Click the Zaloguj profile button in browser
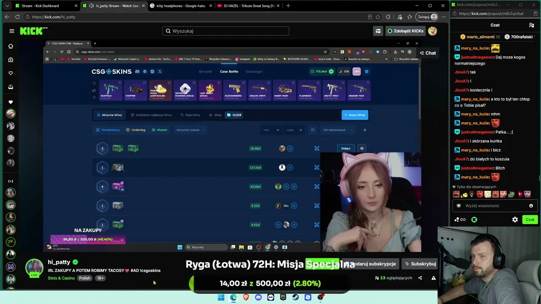The image size is (541, 304). [x=427, y=17]
